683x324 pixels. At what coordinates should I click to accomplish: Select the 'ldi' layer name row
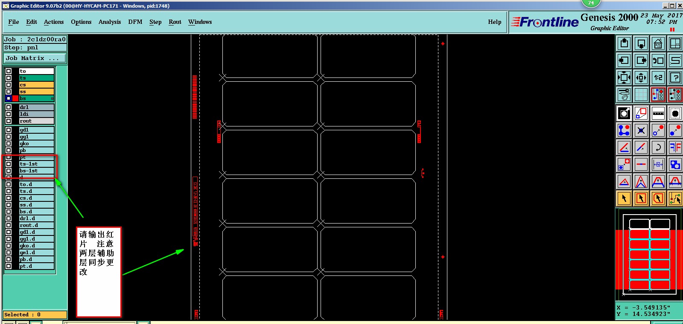(37, 114)
